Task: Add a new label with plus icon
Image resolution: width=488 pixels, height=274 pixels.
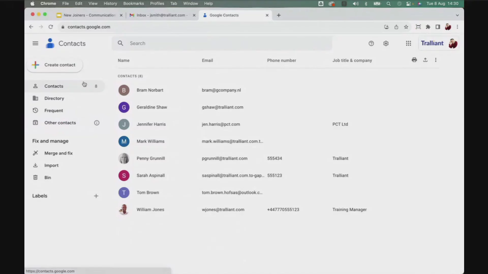Action: pos(96,196)
